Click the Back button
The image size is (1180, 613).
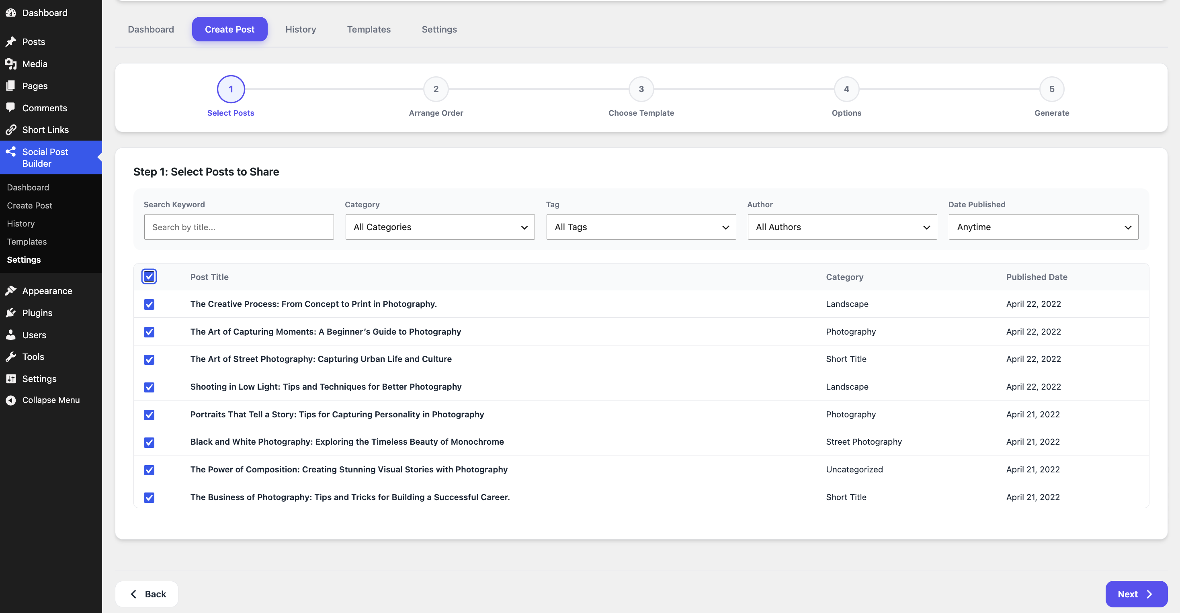[x=147, y=594]
